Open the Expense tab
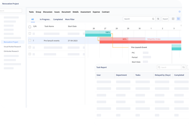Viewport: 189px width, 126px height. tap(96, 12)
